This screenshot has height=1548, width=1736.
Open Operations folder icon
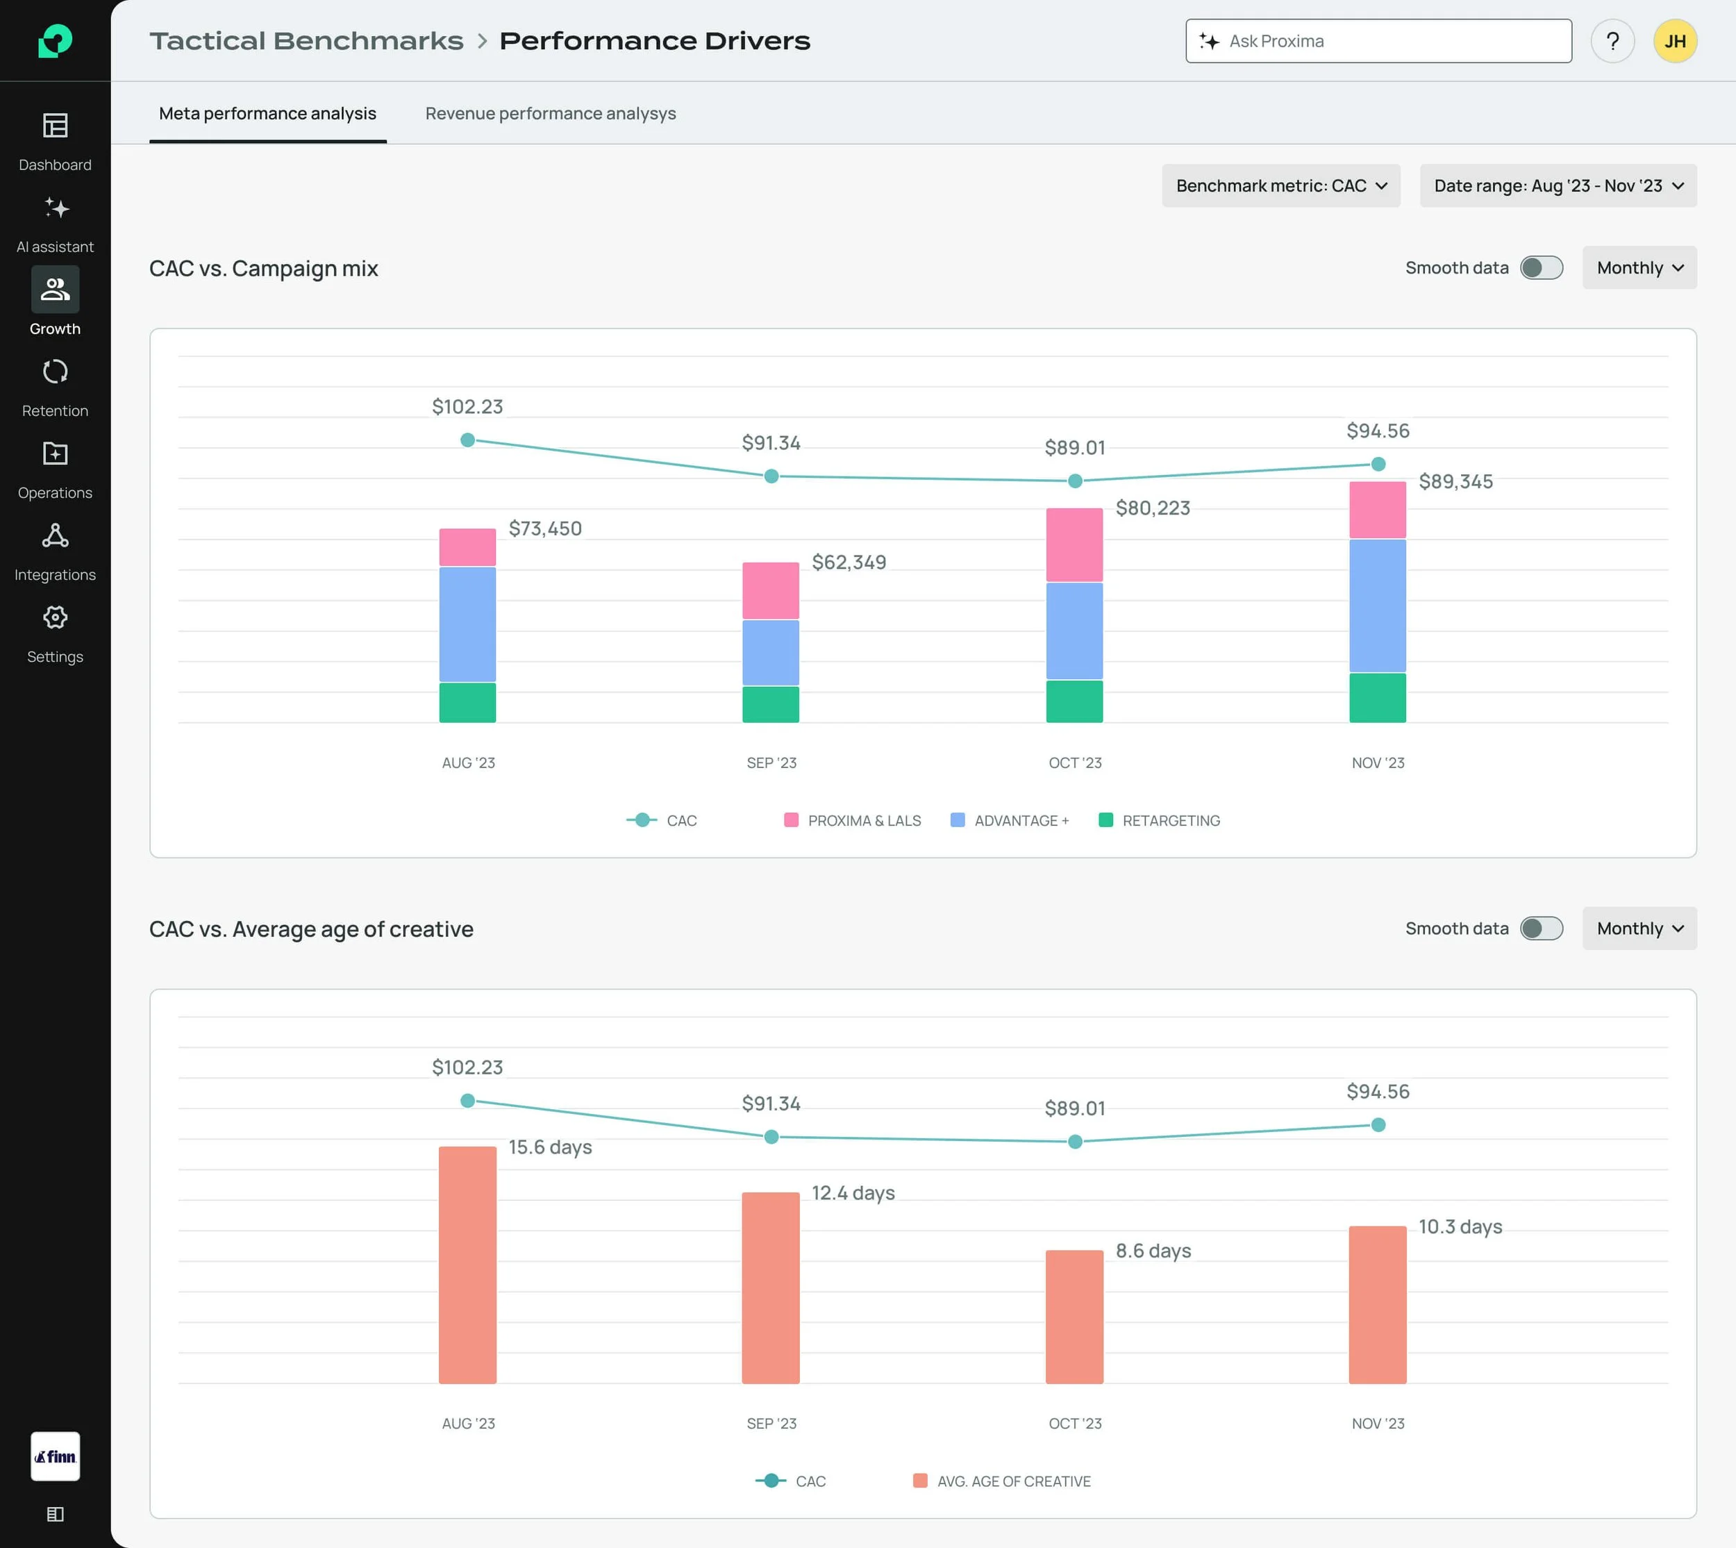click(x=56, y=453)
